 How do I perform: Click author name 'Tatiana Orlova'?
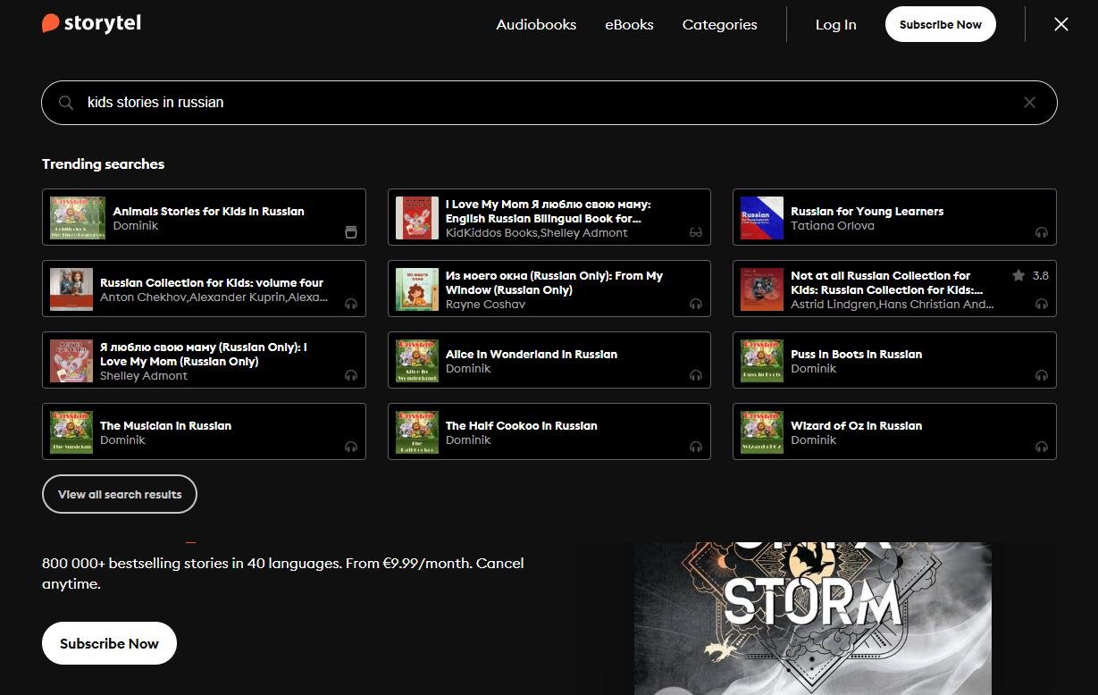(833, 226)
